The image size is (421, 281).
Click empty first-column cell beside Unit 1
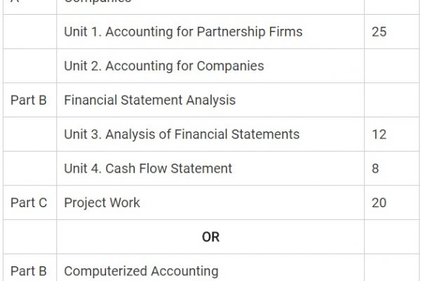(x=29, y=32)
